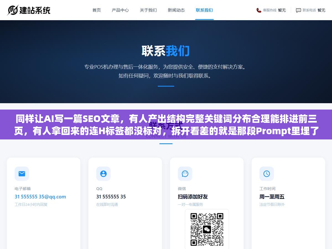This screenshot has height=249, width=332.
Task: Open the 产品中心 nav item
Action: pyautogui.click(x=120, y=10)
